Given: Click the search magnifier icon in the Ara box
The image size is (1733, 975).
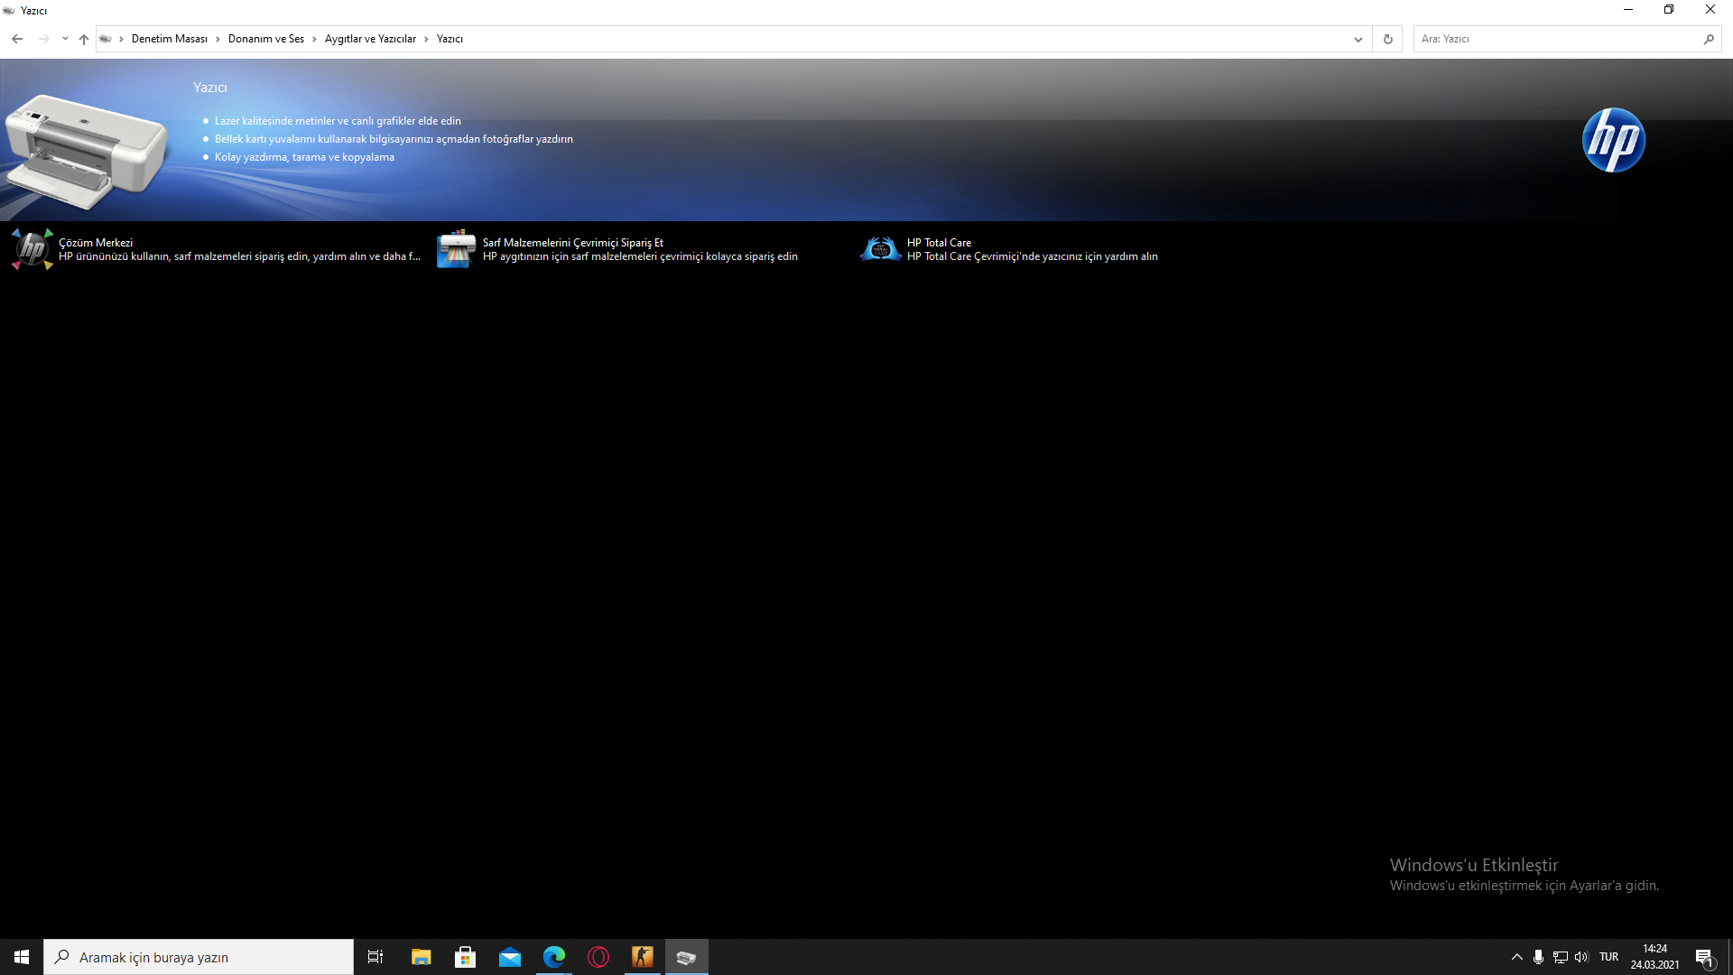Looking at the screenshot, I should pyautogui.click(x=1708, y=39).
